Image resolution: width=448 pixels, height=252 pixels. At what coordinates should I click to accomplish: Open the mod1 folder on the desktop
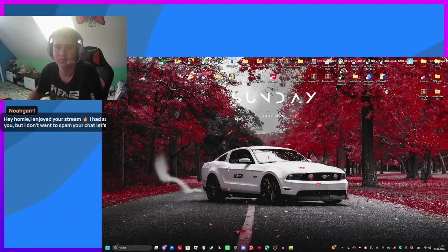[423, 63]
